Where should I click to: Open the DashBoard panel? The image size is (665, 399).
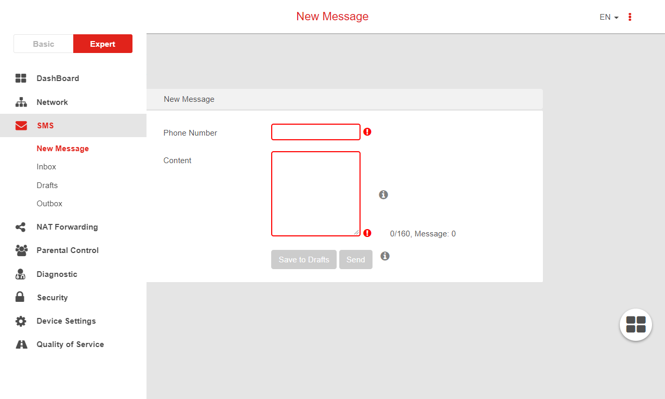21,78
